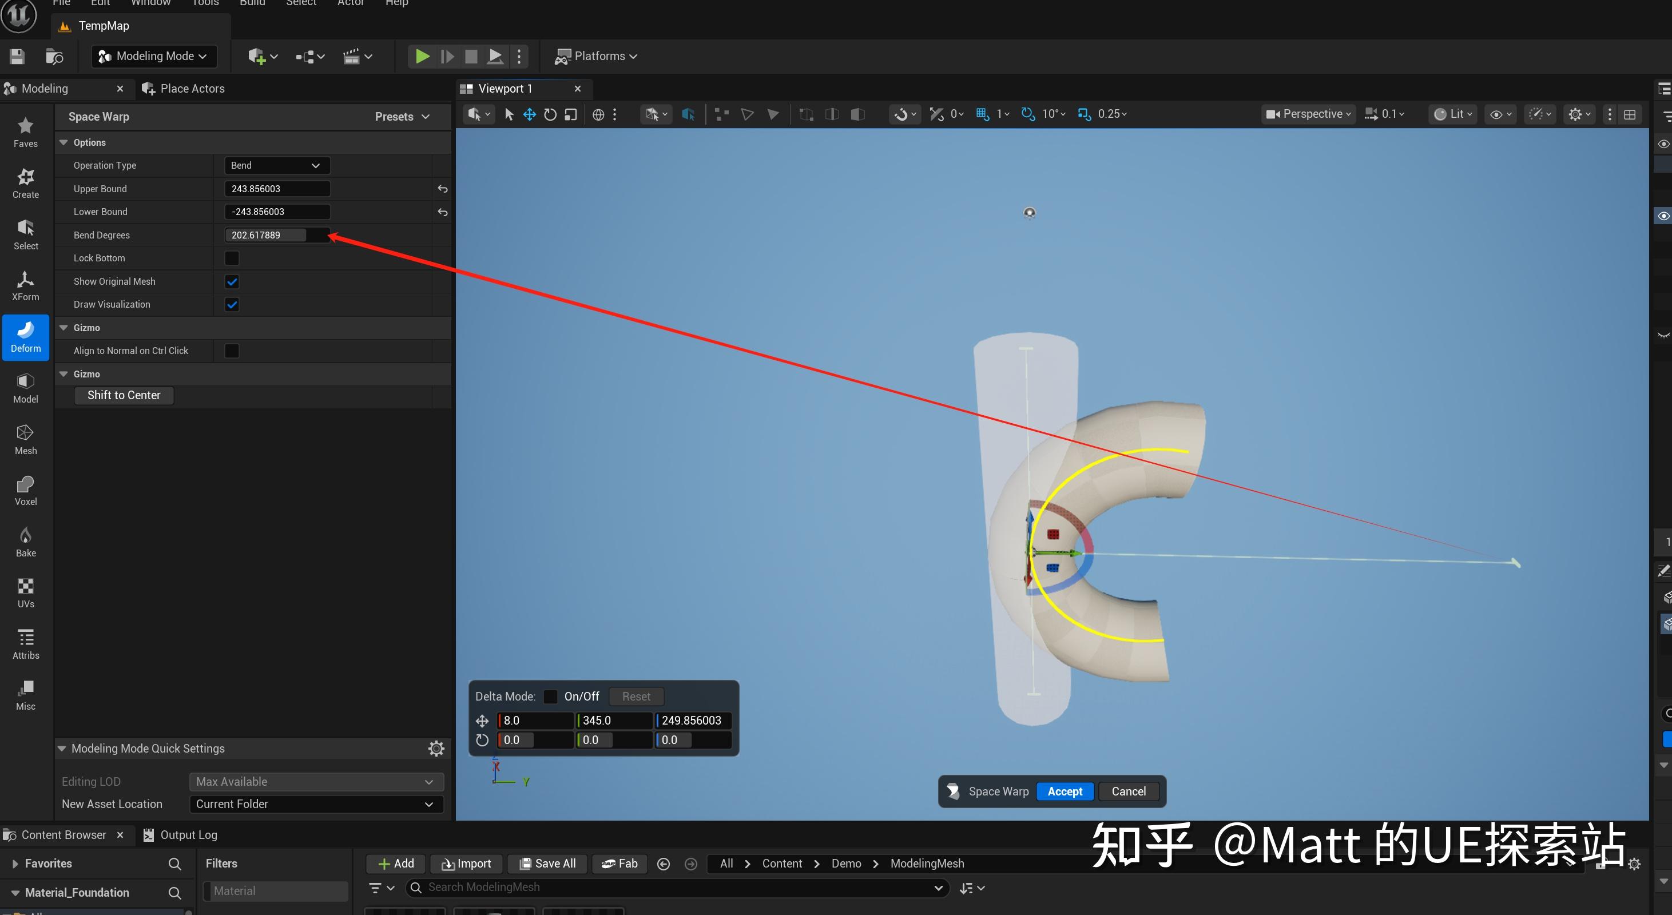
Task: Activate the Move transform tool in the viewport
Action: (x=529, y=114)
